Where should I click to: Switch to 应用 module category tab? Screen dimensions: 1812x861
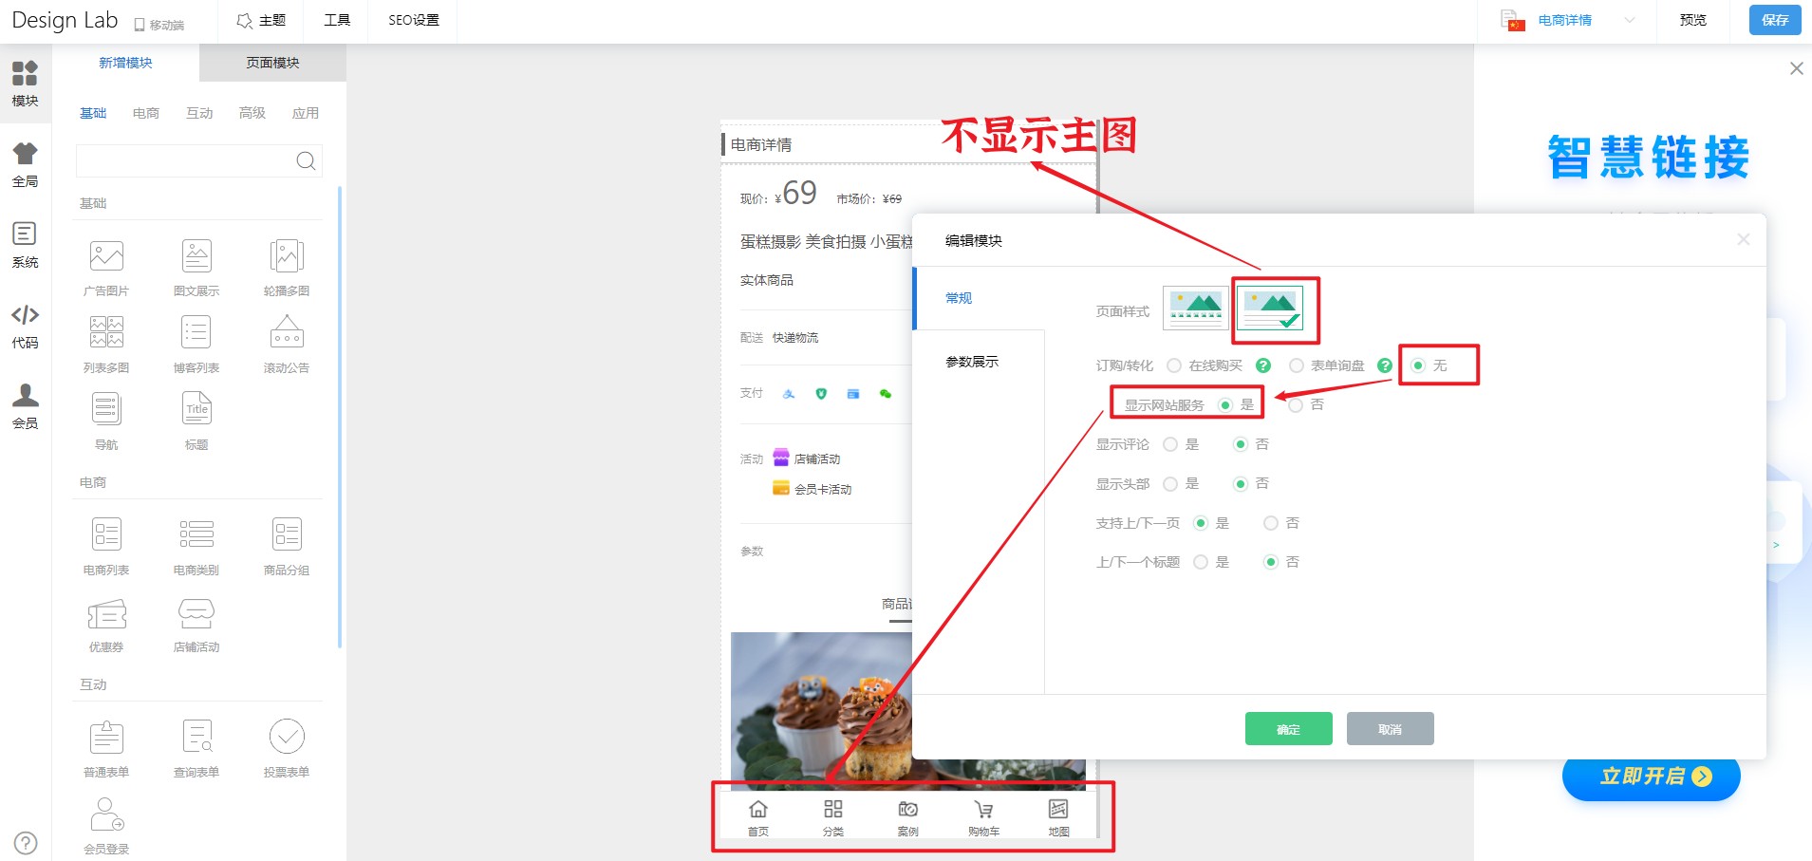[306, 113]
